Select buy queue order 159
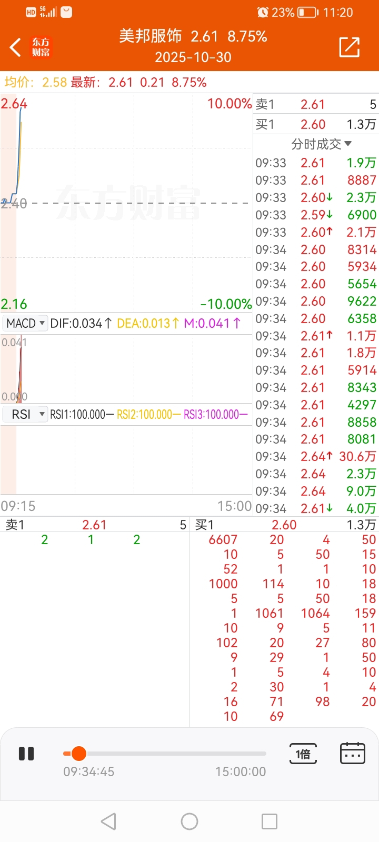 click(365, 613)
